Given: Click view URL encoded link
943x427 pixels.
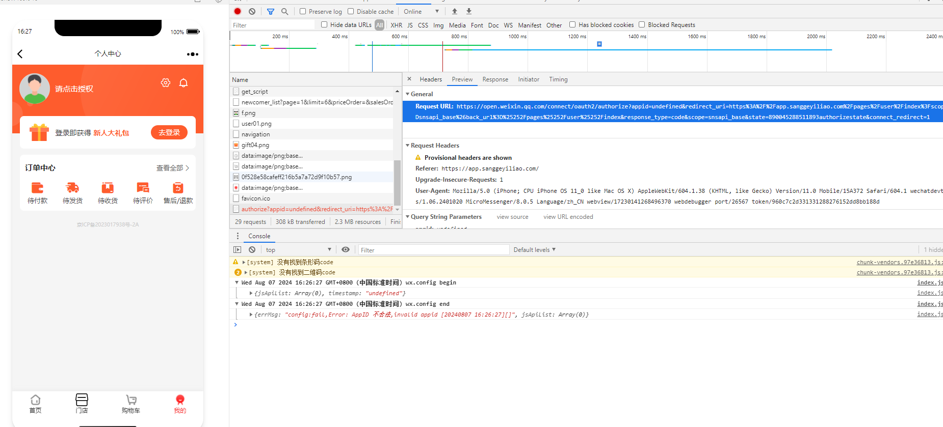Looking at the screenshot, I should [568, 217].
